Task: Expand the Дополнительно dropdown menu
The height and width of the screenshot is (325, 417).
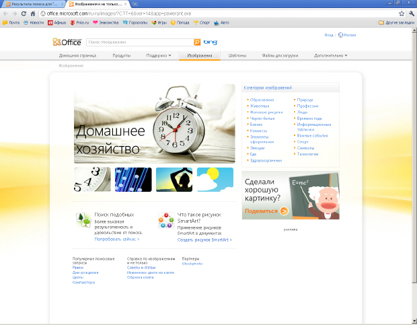Action: pos(330,56)
